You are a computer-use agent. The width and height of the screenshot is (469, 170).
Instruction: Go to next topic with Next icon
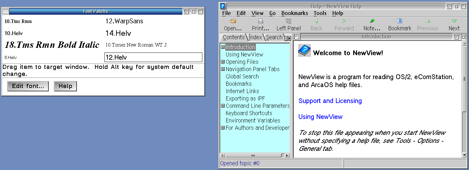tap(454, 21)
